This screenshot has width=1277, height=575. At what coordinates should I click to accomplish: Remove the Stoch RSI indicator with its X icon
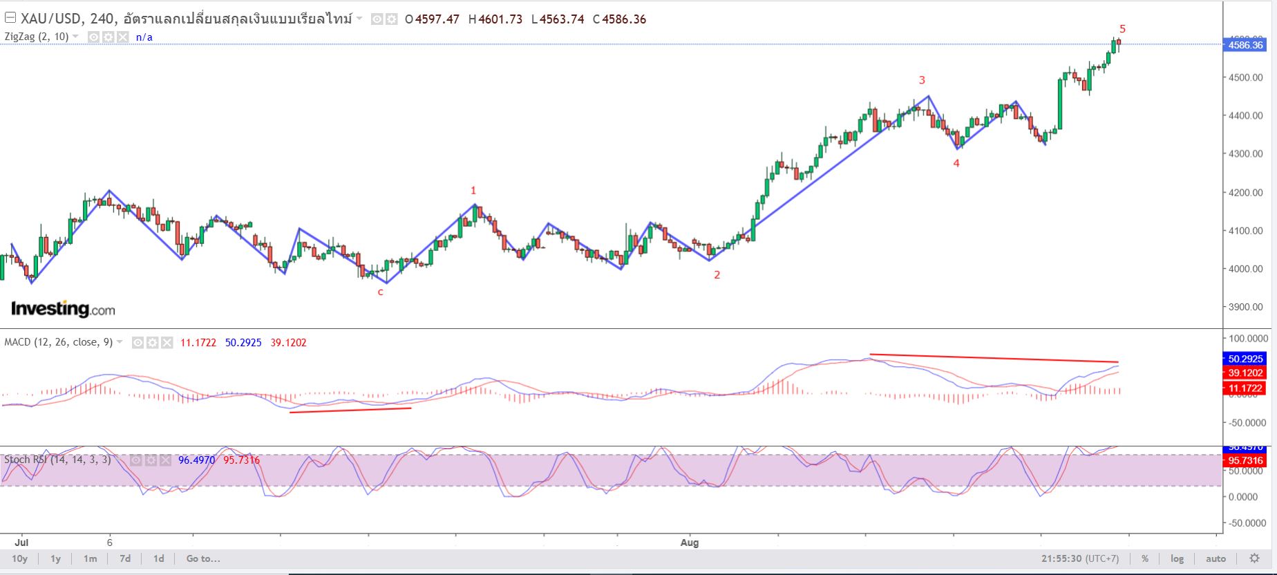click(x=164, y=460)
